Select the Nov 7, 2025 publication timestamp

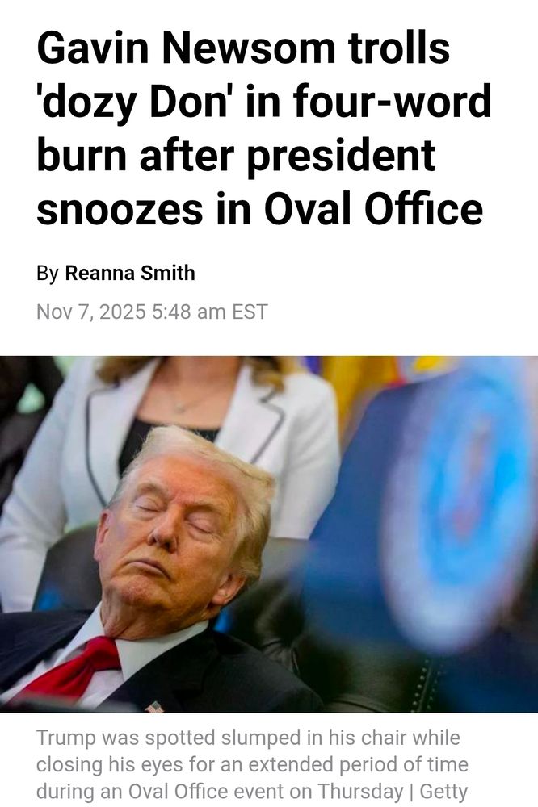152,312
